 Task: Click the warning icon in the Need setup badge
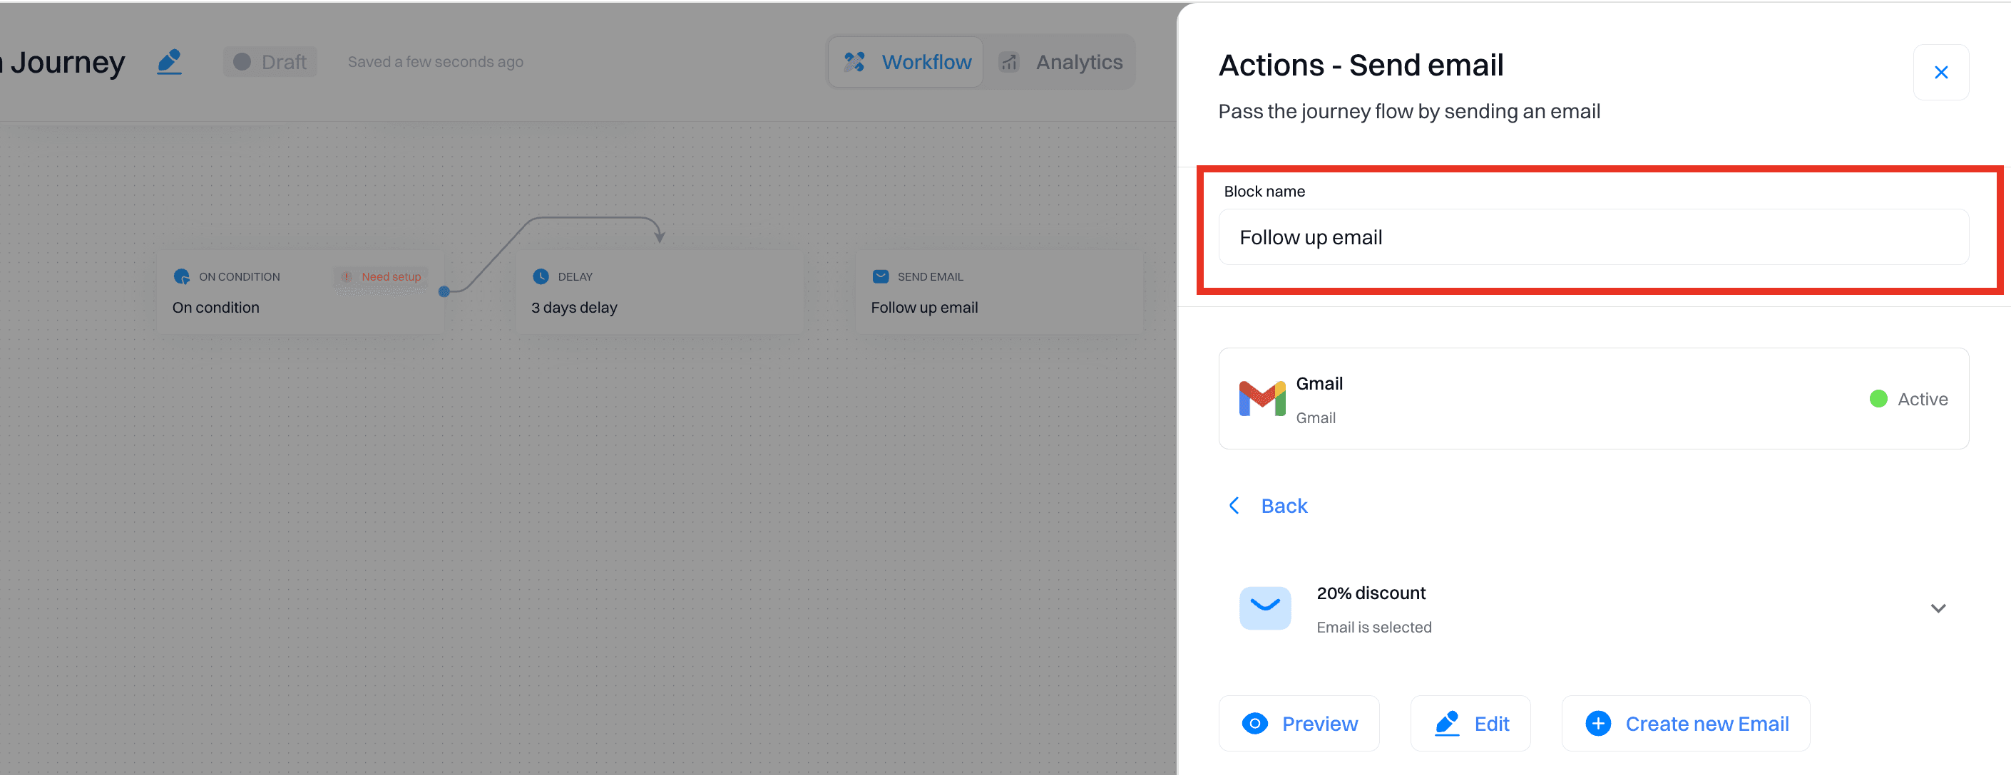346,277
